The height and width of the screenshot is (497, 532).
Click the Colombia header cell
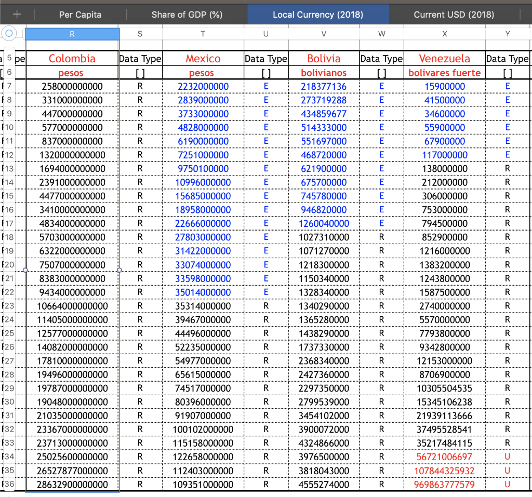click(72, 58)
